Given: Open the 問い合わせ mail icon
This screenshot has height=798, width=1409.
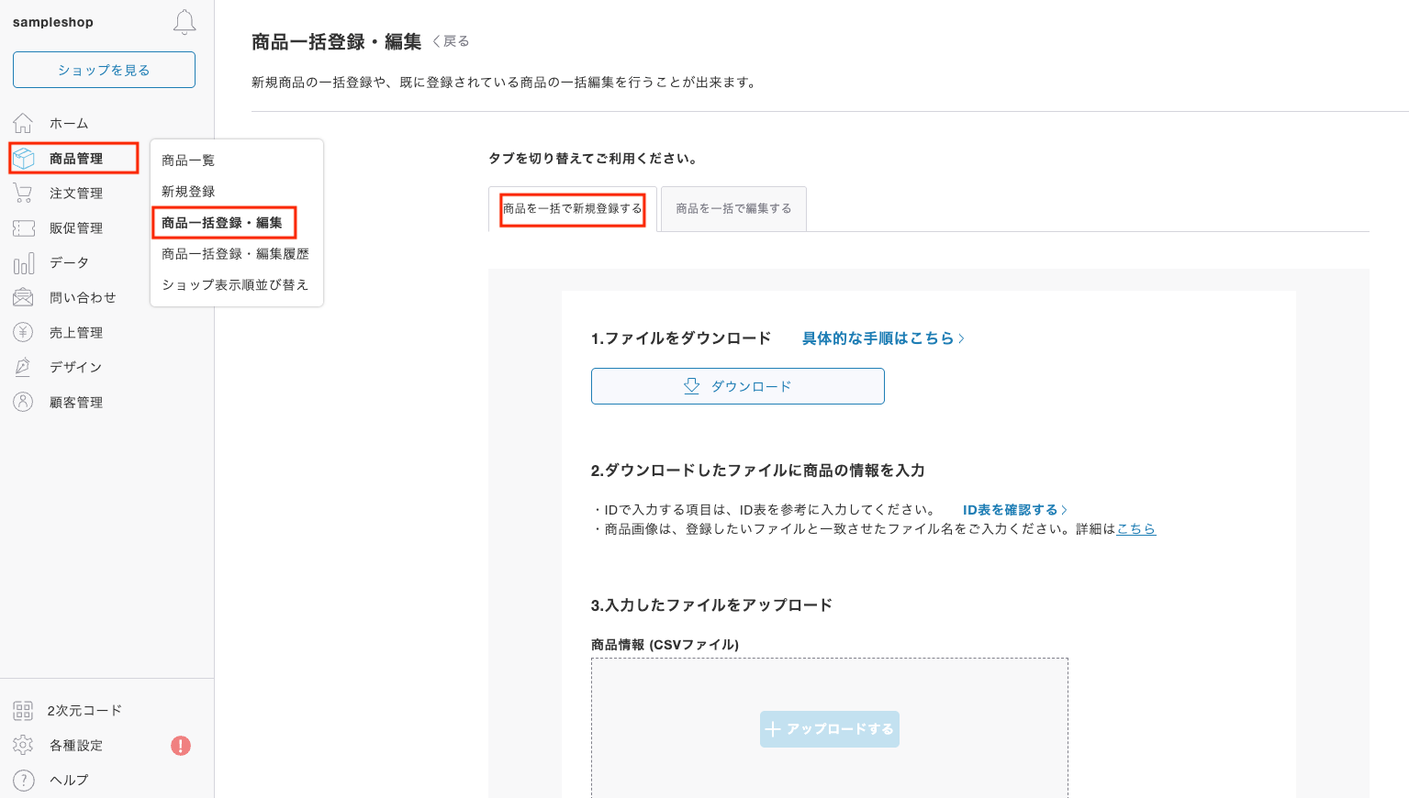Looking at the screenshot, I should coord(23,296).
